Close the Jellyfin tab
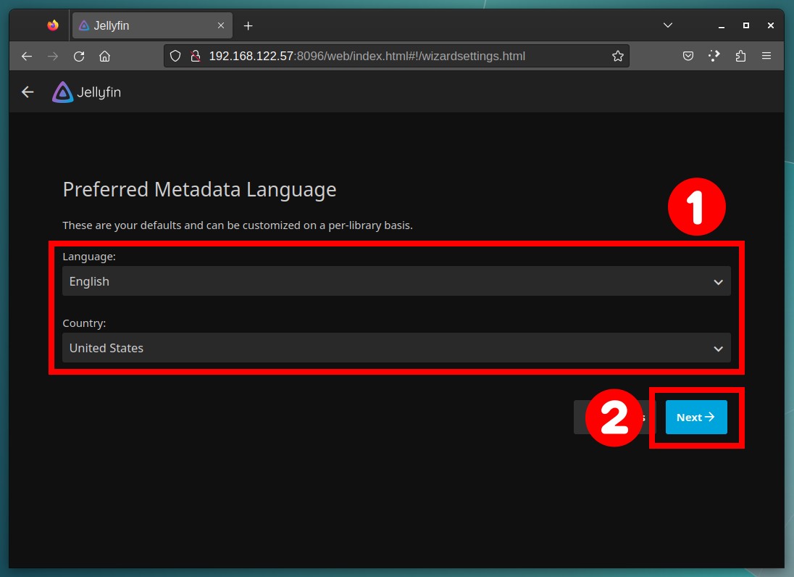The image size is (794, 577). tap(221, 25)
